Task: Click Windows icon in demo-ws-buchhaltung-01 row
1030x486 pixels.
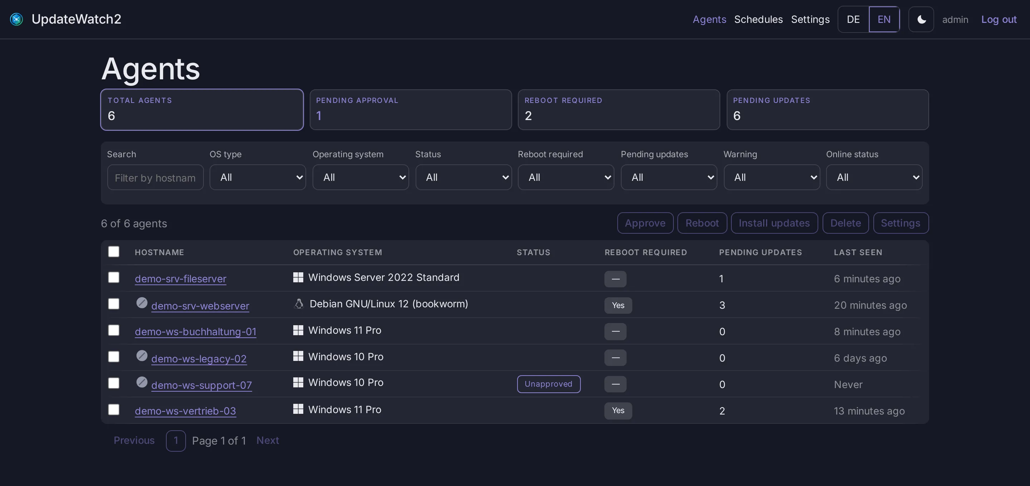Action: (x=298, y=330)
